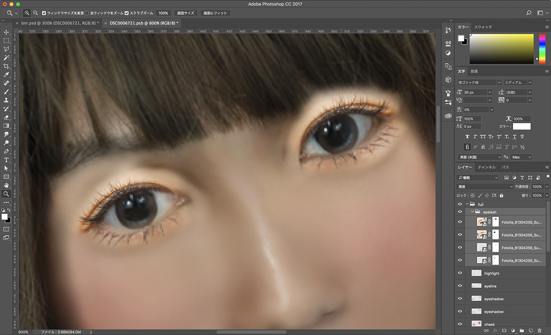551x335 pixels.
Task: Open the font style ミディアム dropdown
Action: 518,83
